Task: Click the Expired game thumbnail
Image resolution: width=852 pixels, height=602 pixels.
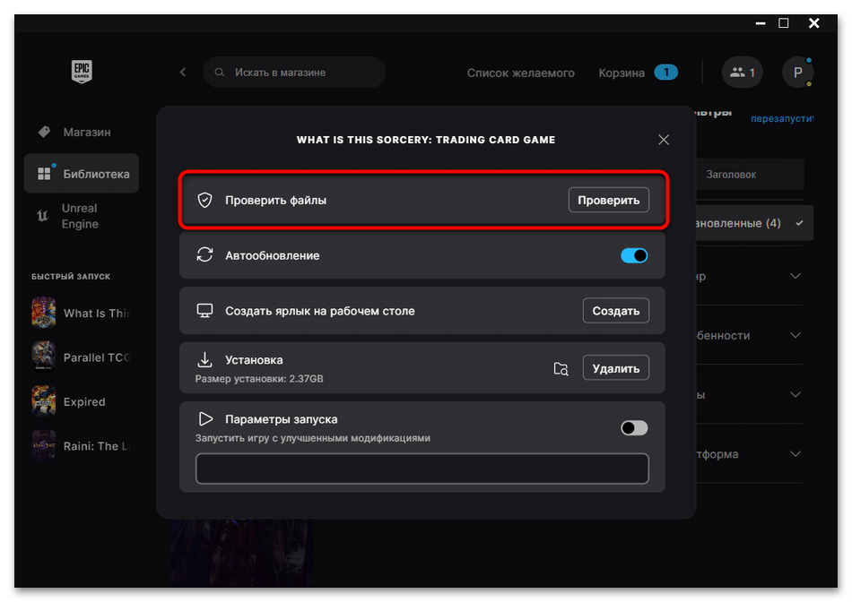Action: 43,401
